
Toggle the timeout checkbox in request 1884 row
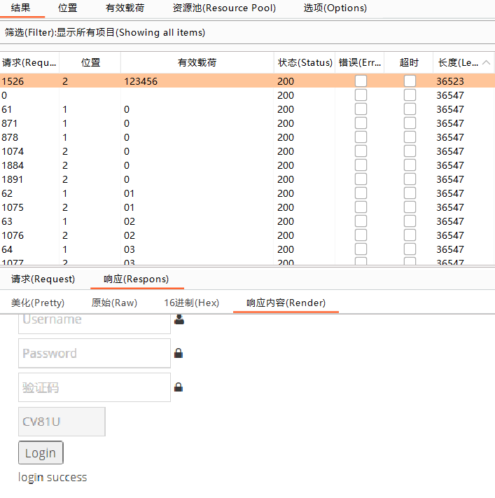(410, 165)
